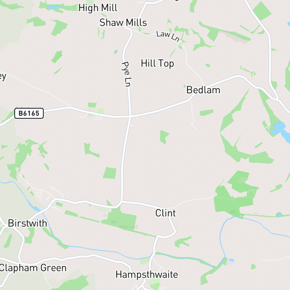Click the B6165 road shield
The height and width of the screenshot is (290, 290).
tap(29, 113)
